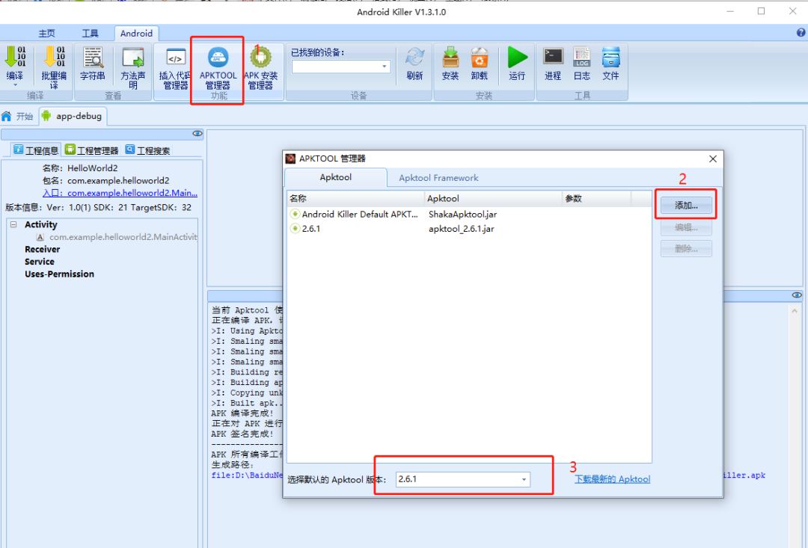Click the 编辑... button
The height and width of the screenshot is (548, 808).
coord(686,227)
